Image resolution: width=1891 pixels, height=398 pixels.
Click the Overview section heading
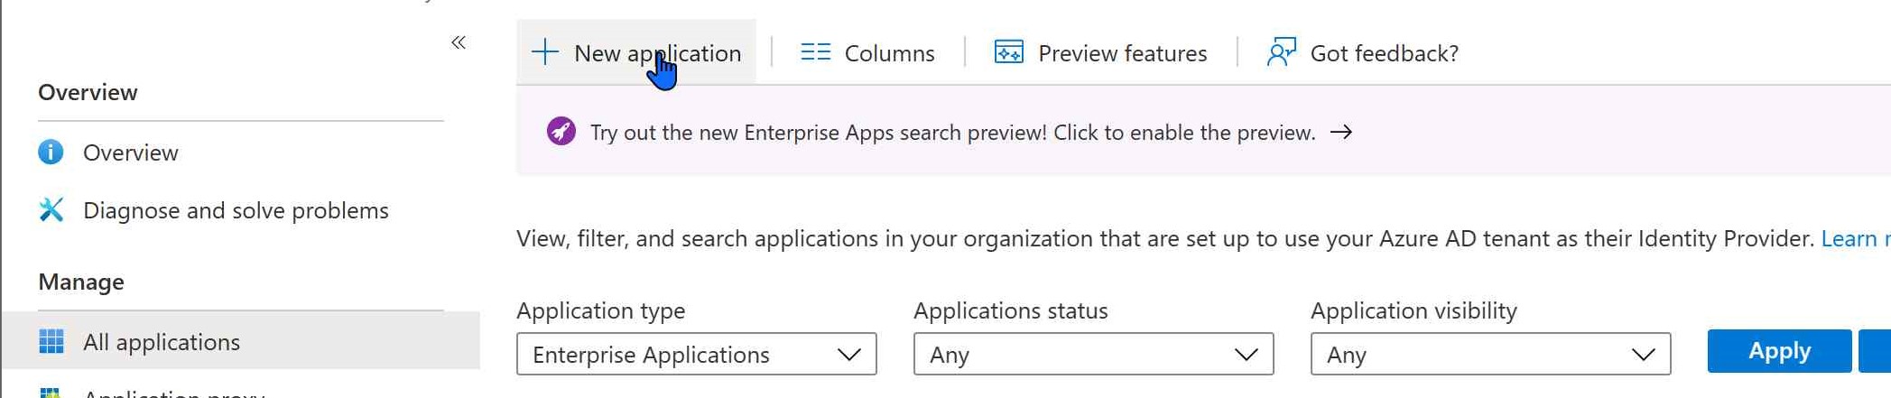[88, 92]
